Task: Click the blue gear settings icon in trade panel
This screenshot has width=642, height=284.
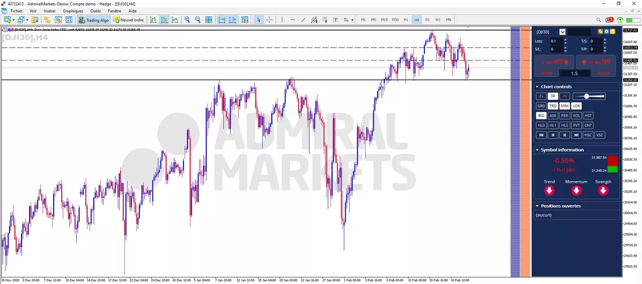Action: (x=606, y=32)
